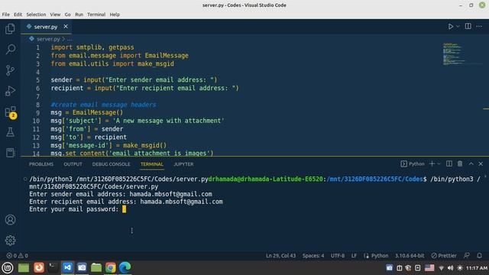
Task: Add a new terminal with plus icon
Action: pyautogui.click(x=432, y=163)
